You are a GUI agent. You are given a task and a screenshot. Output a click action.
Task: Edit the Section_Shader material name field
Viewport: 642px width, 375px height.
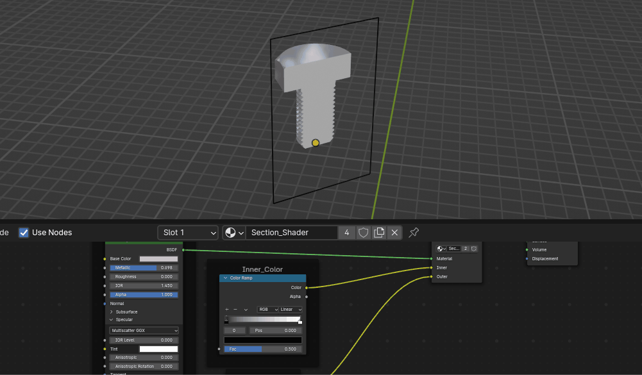tap(292, 233)
